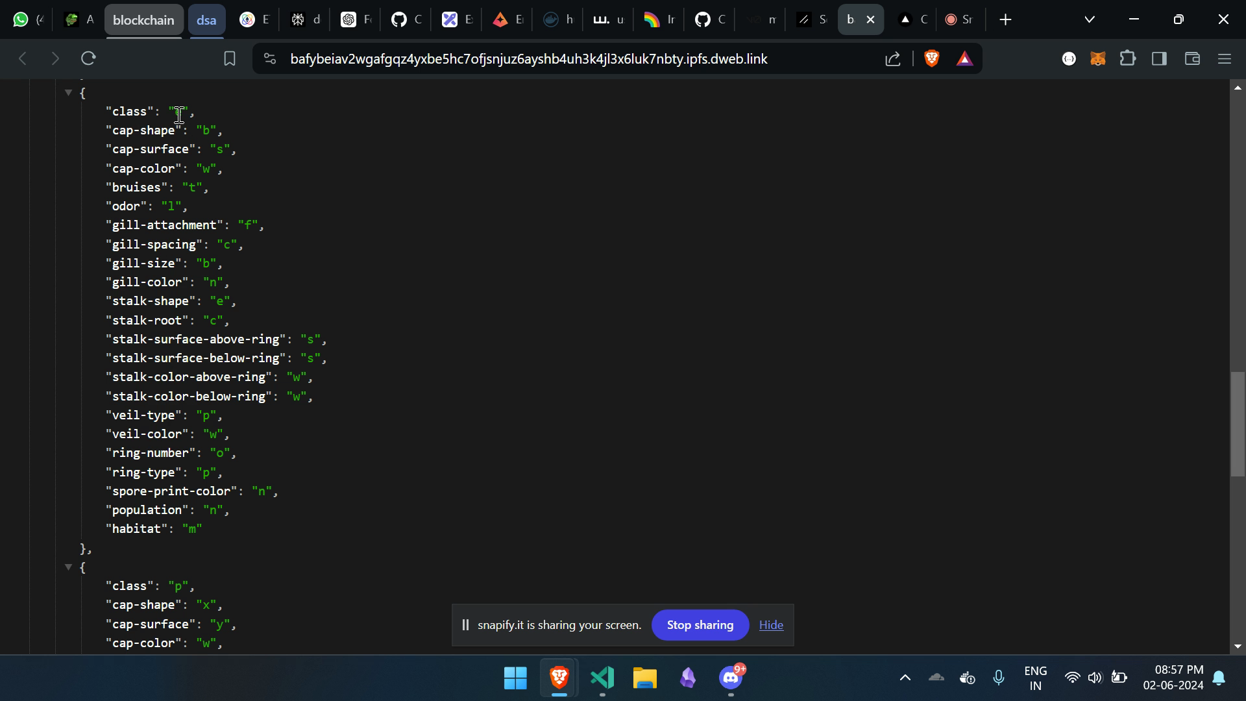Click the "class": "p" line

coord(151,586)
